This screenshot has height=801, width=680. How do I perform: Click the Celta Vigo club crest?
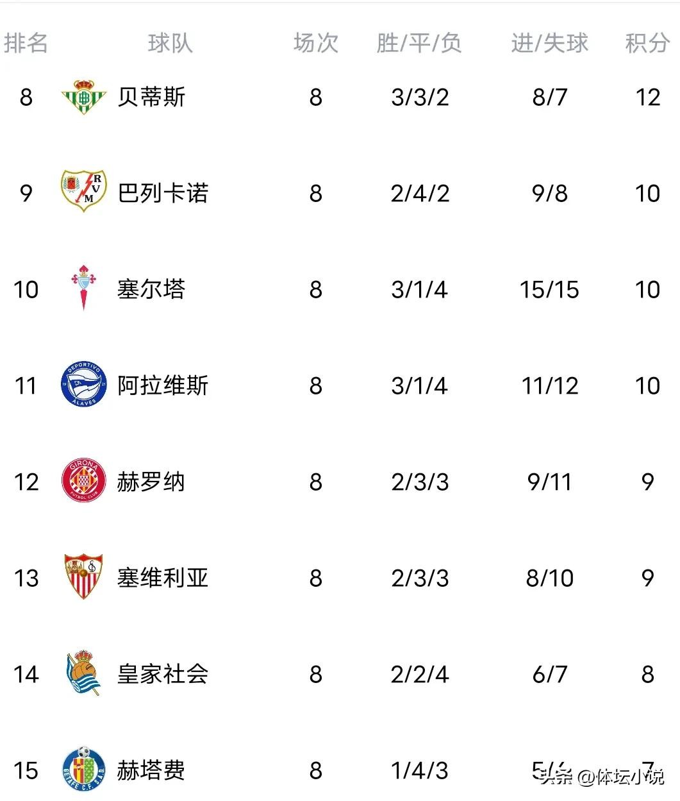[x=83, y=287]
